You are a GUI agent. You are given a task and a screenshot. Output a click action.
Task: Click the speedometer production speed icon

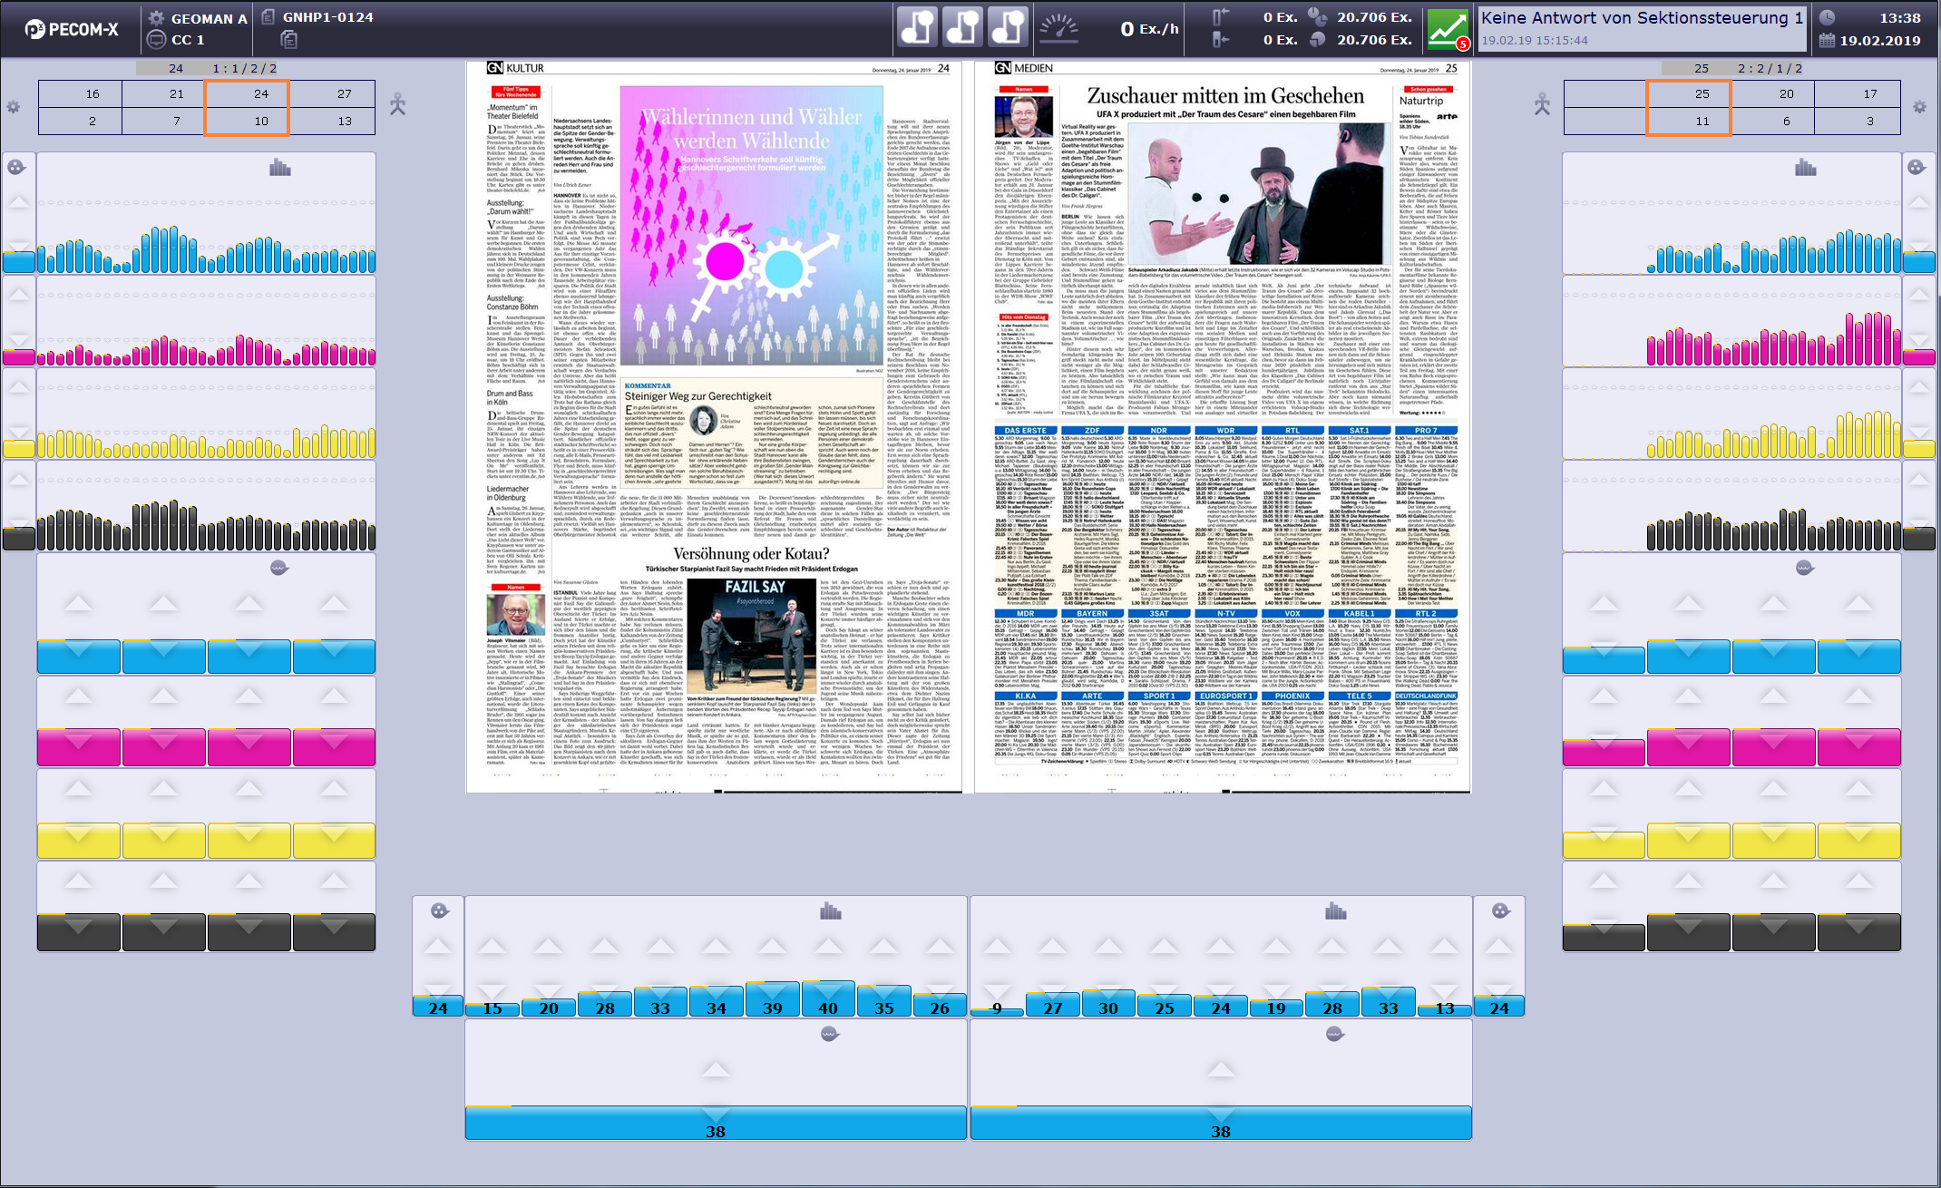coord(1058,28)
